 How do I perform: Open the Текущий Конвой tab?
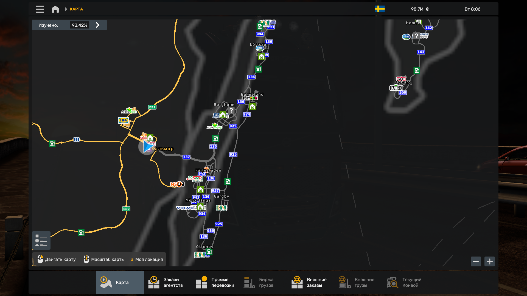pos(407,282)
